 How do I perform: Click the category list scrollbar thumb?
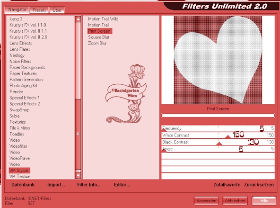[78, 134]
